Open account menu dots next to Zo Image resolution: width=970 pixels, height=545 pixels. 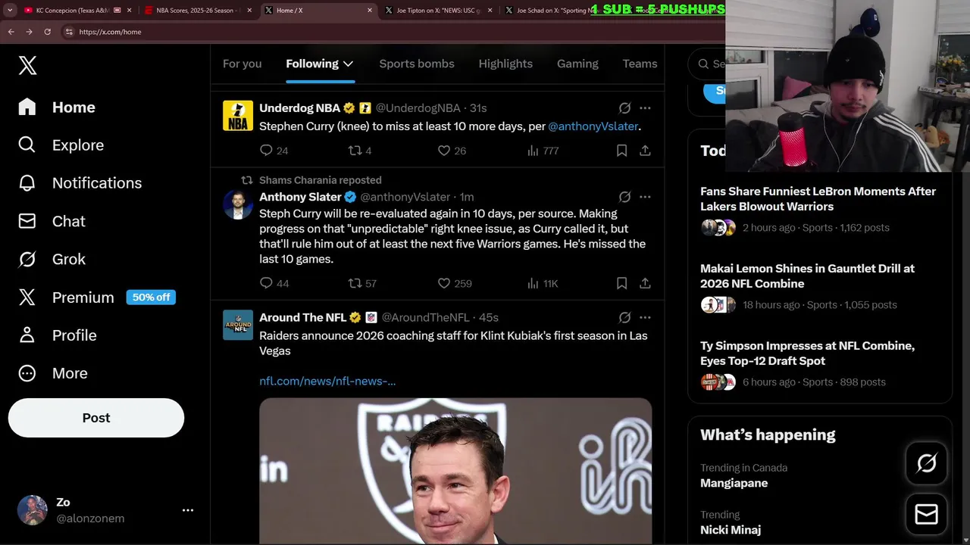(188, 510)
